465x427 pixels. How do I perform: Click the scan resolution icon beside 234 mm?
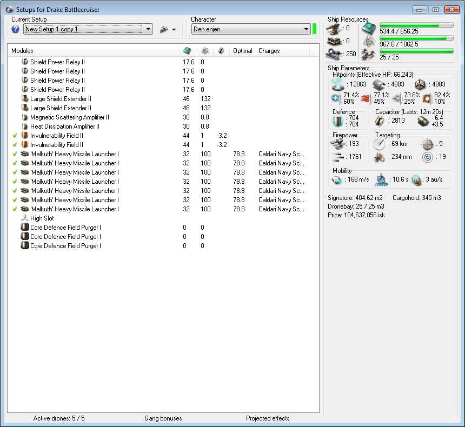click(379, 157)
